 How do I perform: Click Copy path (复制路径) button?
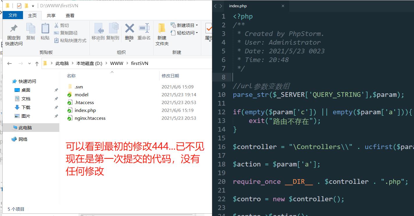[66, 33]
